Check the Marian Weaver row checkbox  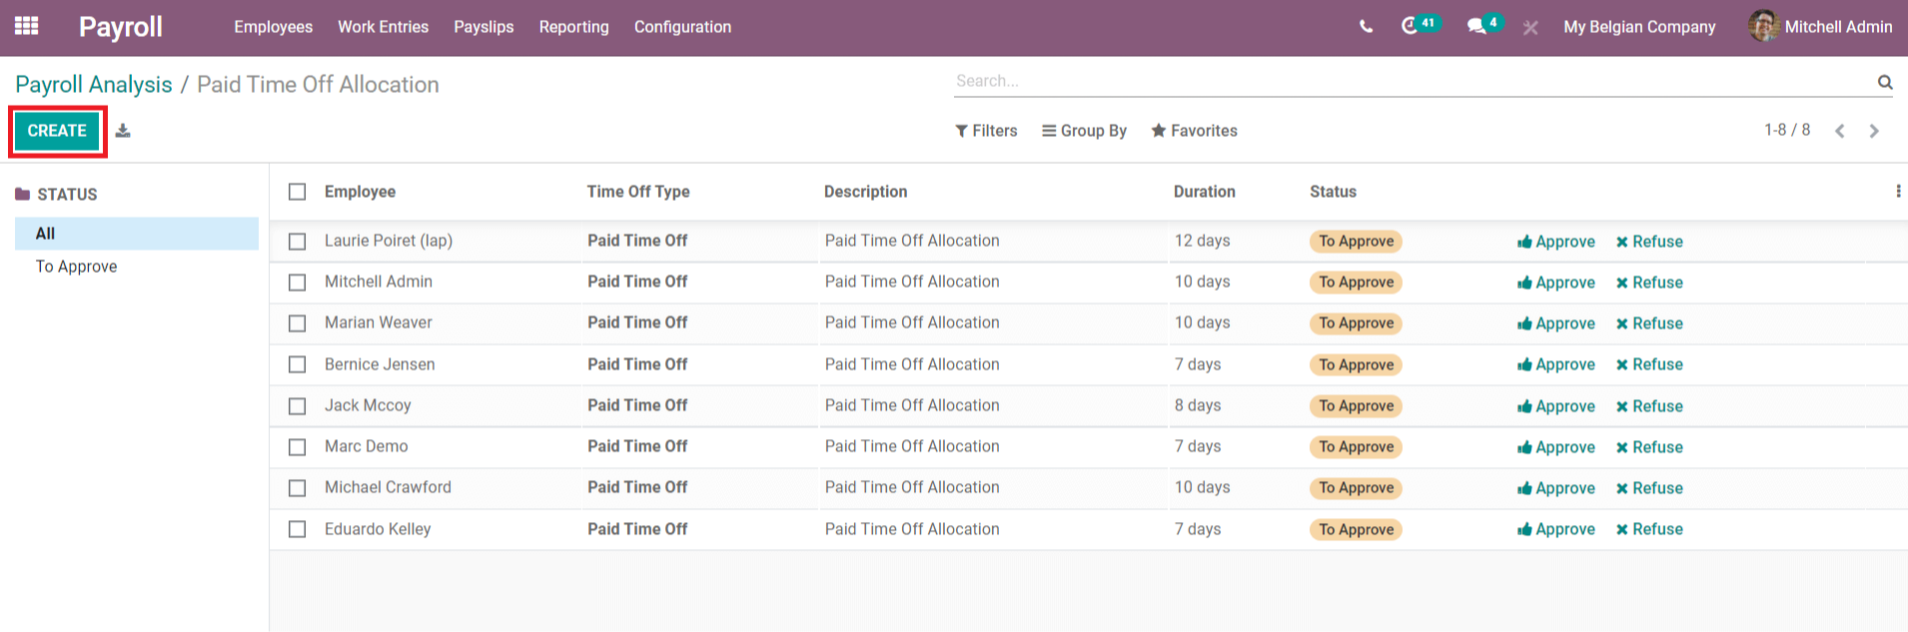(x=298, y=323)
